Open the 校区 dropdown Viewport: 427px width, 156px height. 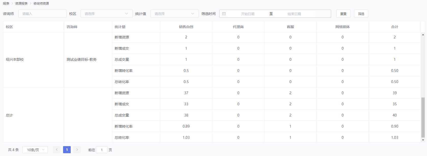click(107, 14)
